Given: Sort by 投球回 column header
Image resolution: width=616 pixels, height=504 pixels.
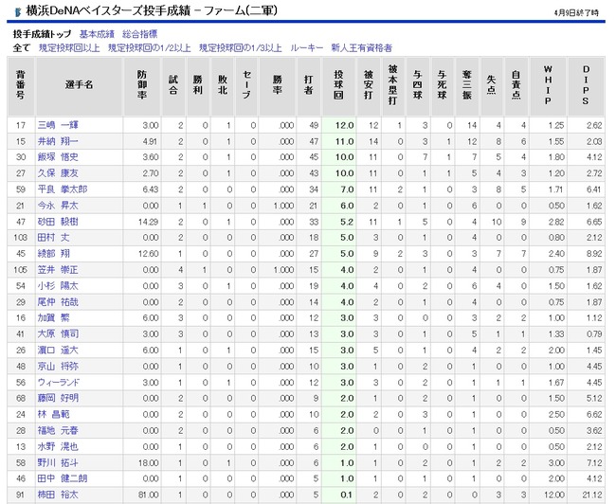Looking at the screenshot, I should 339,85.
